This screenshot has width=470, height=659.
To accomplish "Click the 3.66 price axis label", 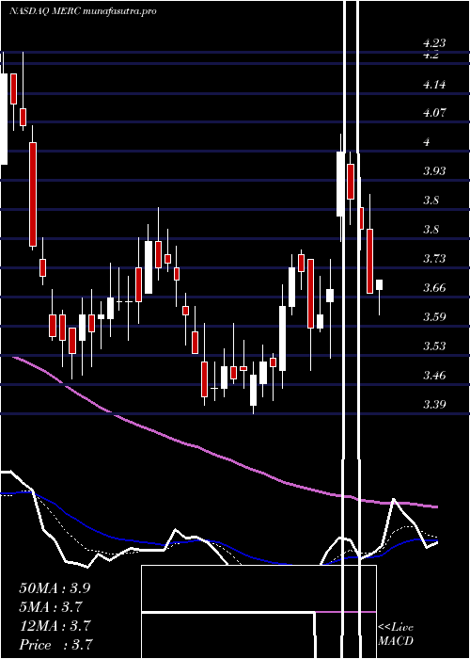I will [x=434, y=288].
